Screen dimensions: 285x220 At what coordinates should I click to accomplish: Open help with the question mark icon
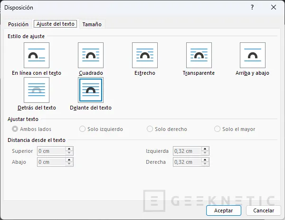coord(252,7)
